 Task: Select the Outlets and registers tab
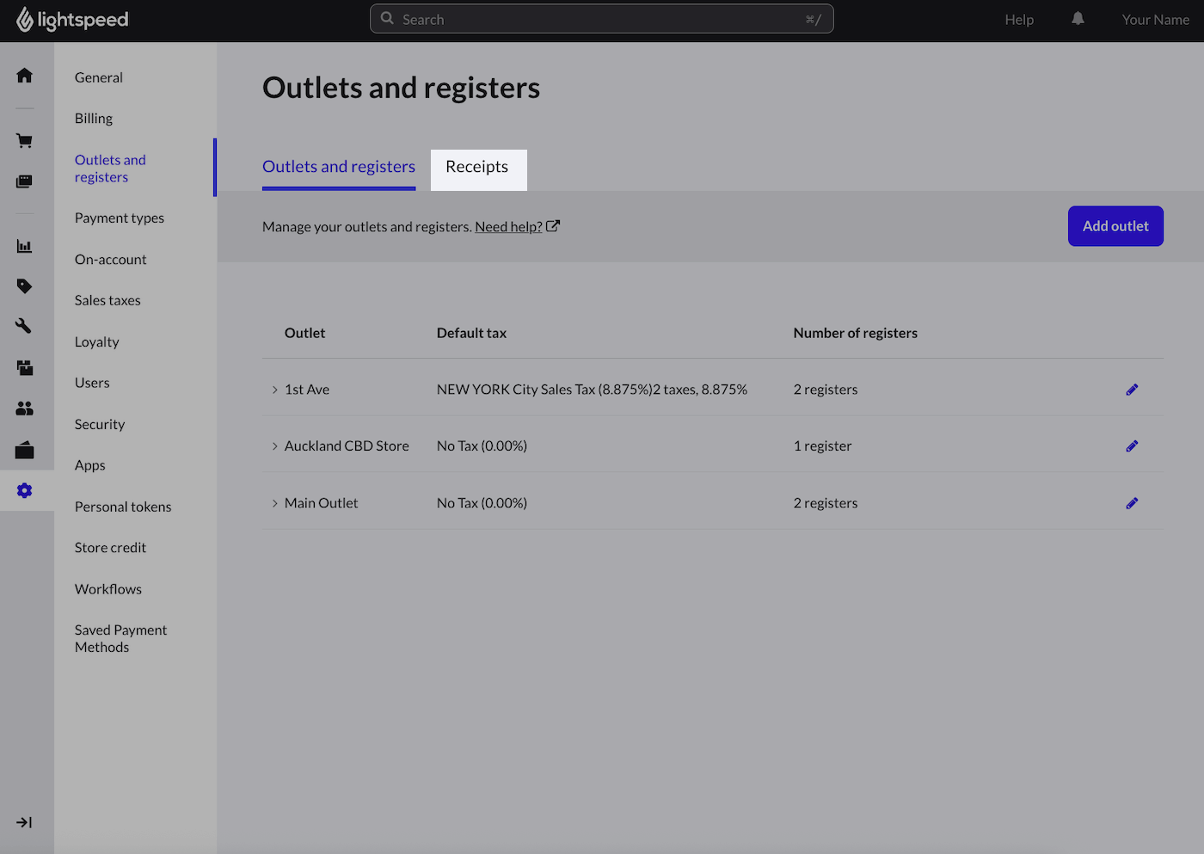(339, 168)
